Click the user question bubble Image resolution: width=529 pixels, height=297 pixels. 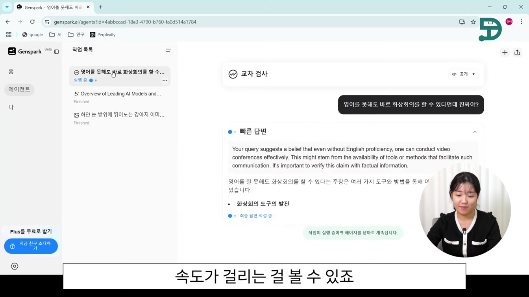[411, 105]
